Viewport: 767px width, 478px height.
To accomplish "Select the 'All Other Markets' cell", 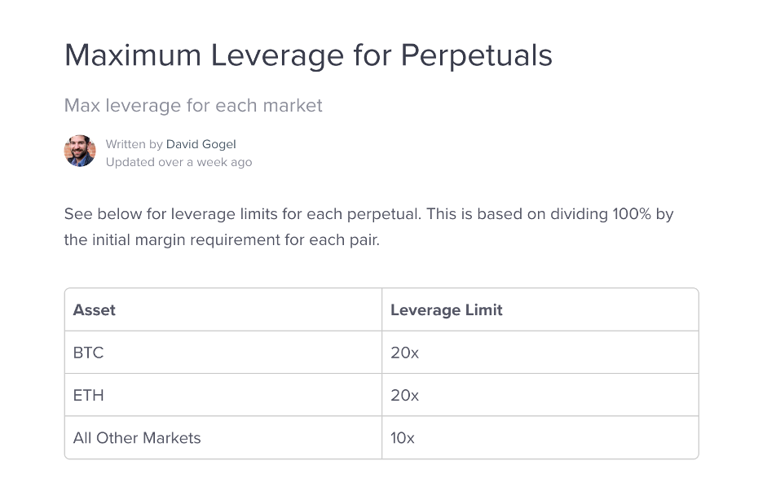I will (x=137, y=437).
